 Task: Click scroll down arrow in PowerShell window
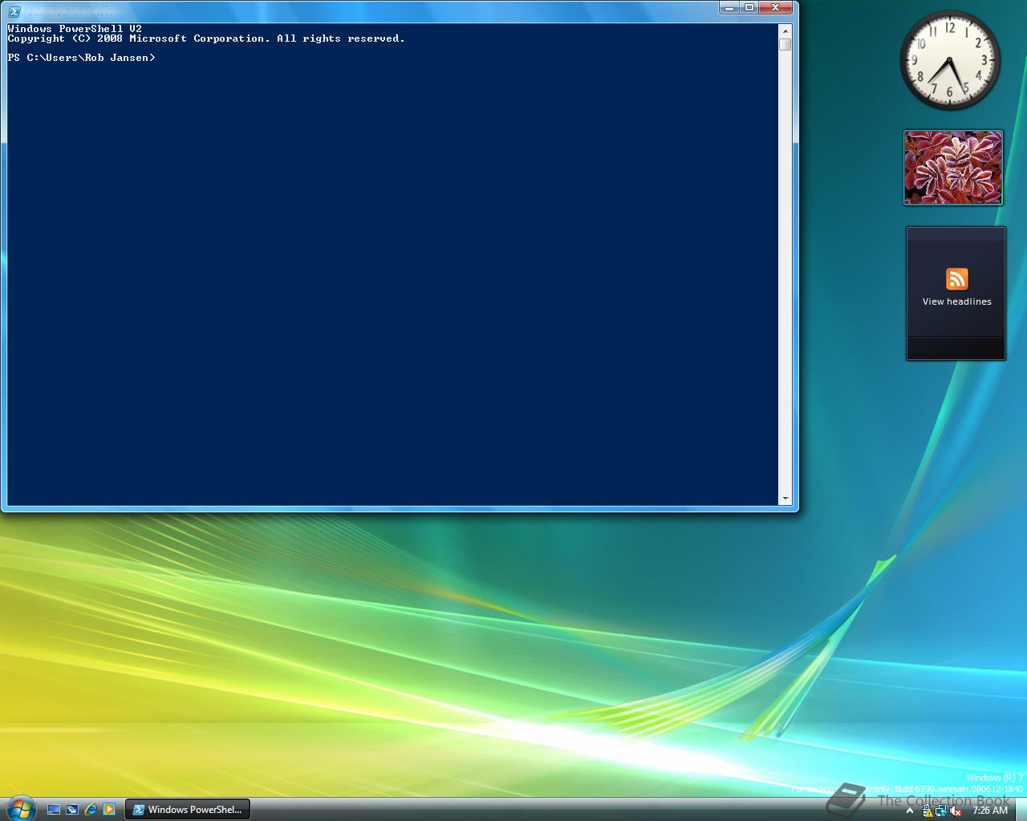click(x=785, y=499)
